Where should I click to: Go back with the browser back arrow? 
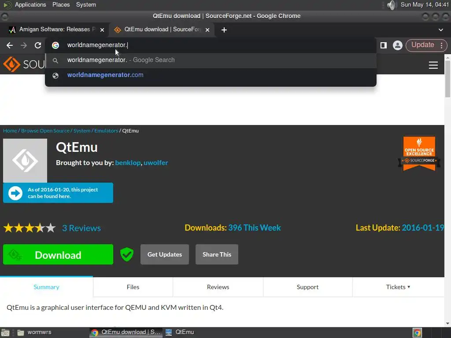point(10,45)
